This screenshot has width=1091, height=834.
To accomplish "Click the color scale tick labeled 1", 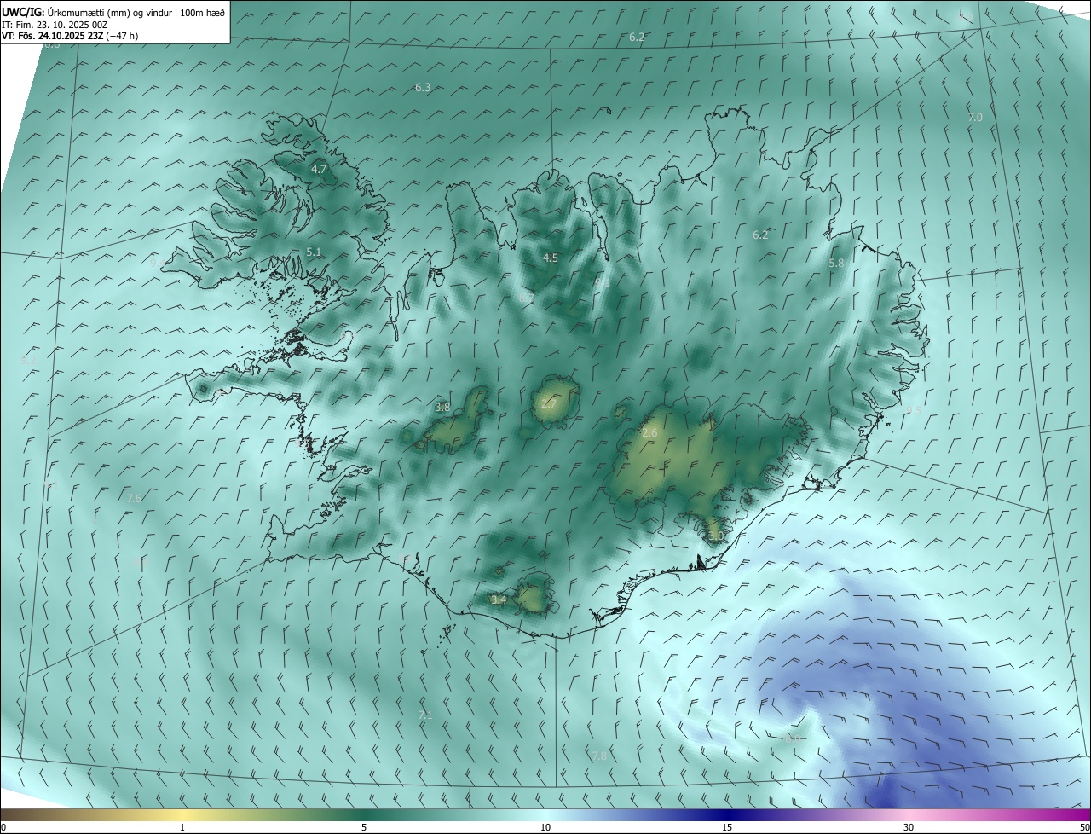I will pos(182,827).
